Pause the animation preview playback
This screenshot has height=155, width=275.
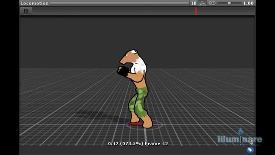[x=26, y=12]
